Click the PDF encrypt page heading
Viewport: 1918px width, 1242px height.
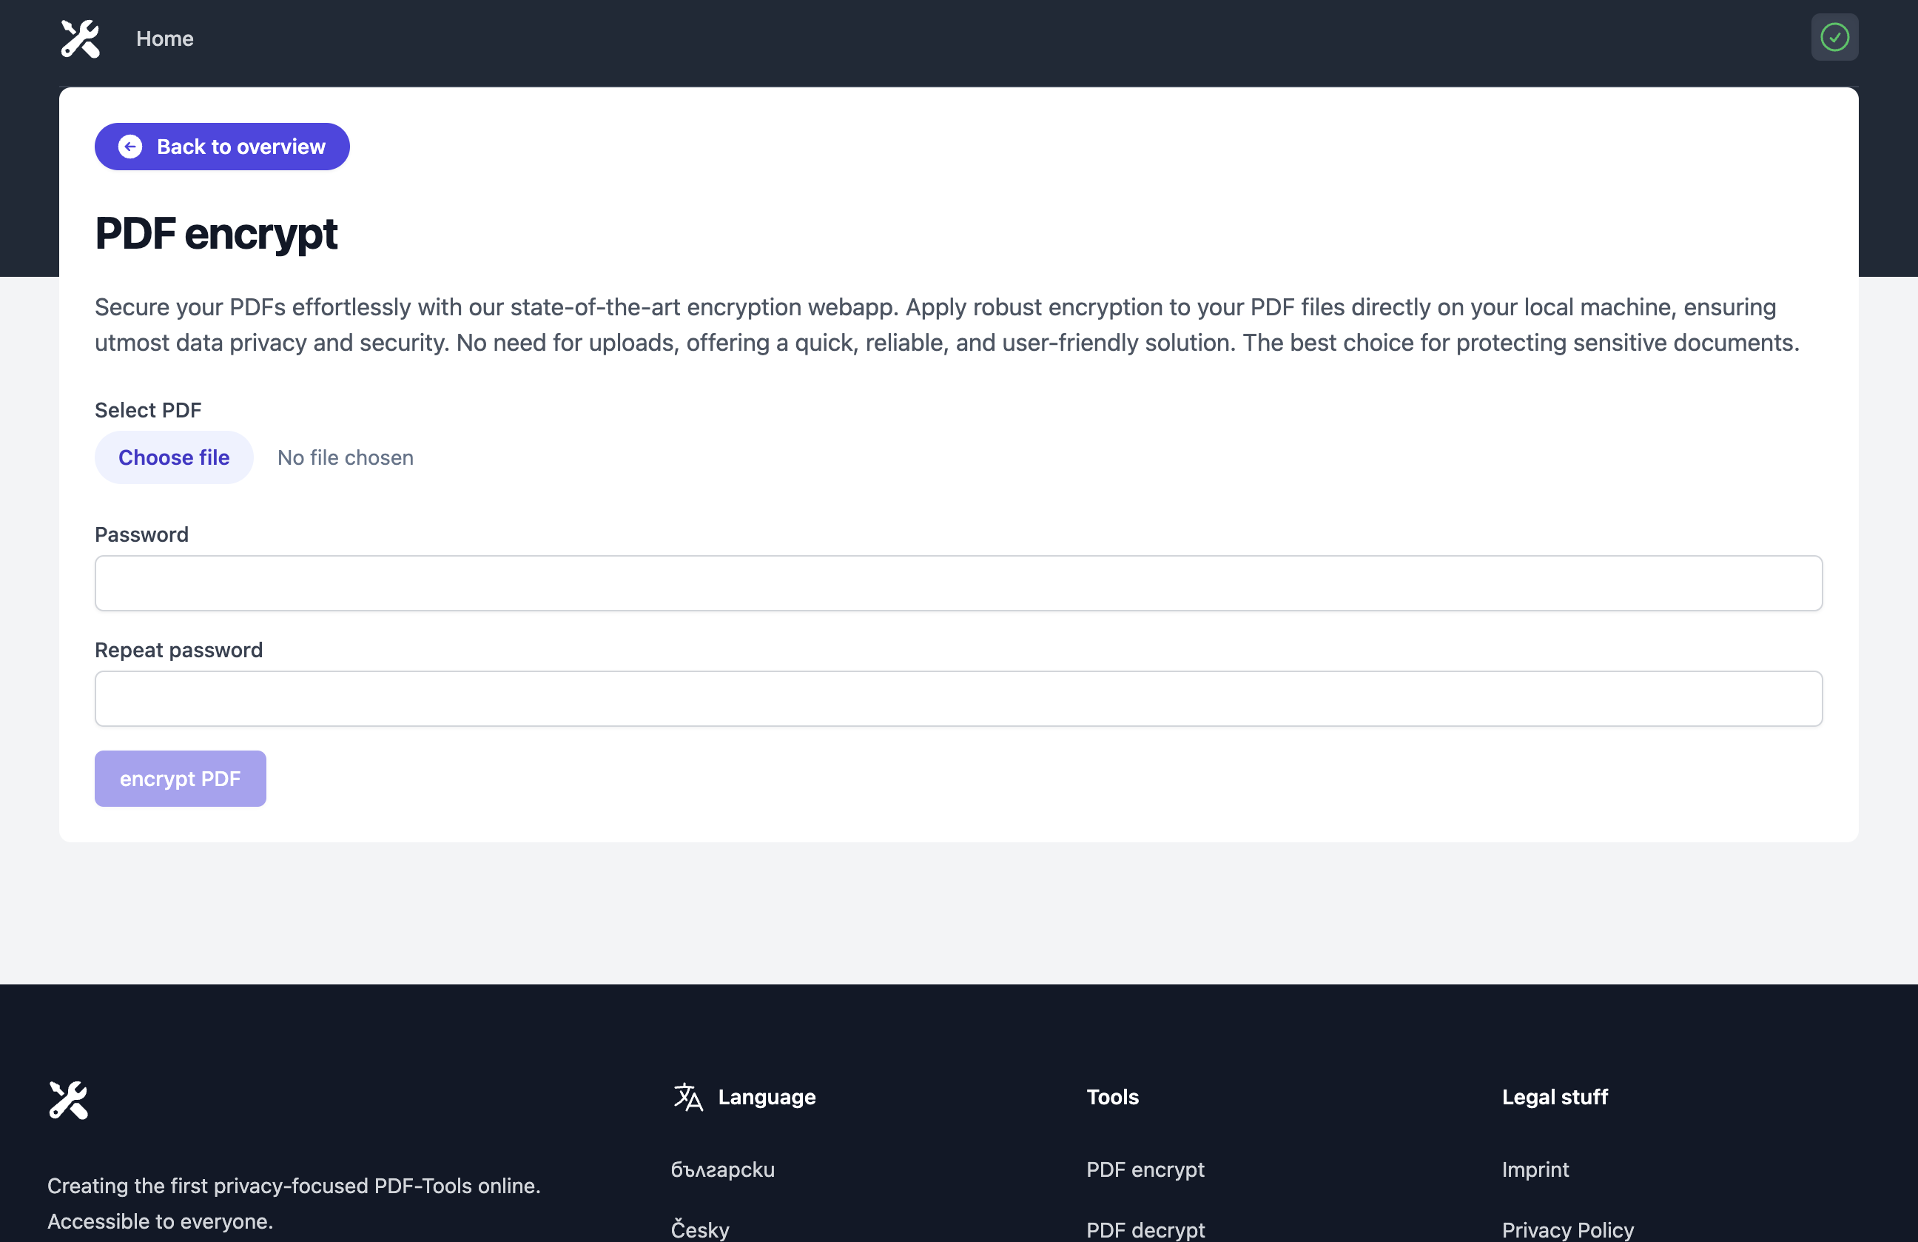(216, 234)
